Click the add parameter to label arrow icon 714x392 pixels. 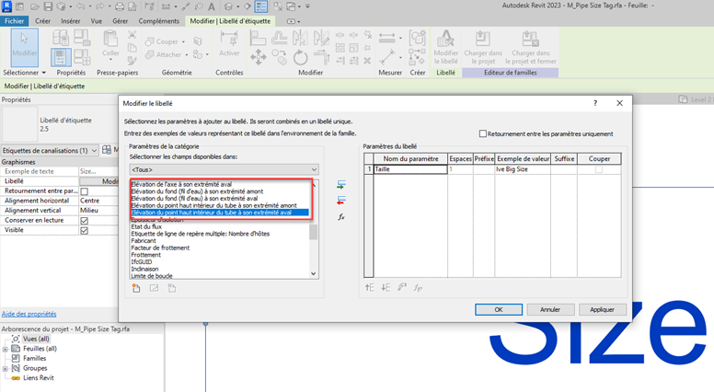(341, 185)
